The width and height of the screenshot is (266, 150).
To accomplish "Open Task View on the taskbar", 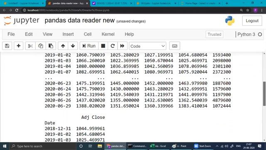I will (x=90, y=146).
